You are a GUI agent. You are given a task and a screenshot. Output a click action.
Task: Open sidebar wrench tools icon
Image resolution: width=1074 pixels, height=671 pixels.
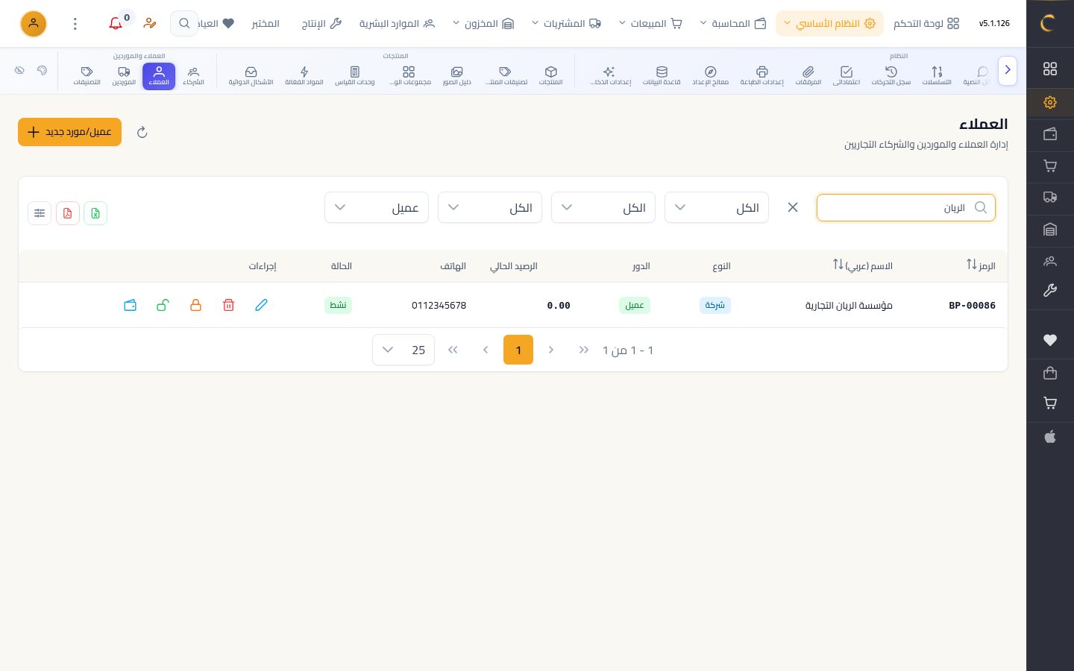[1050, 291]
